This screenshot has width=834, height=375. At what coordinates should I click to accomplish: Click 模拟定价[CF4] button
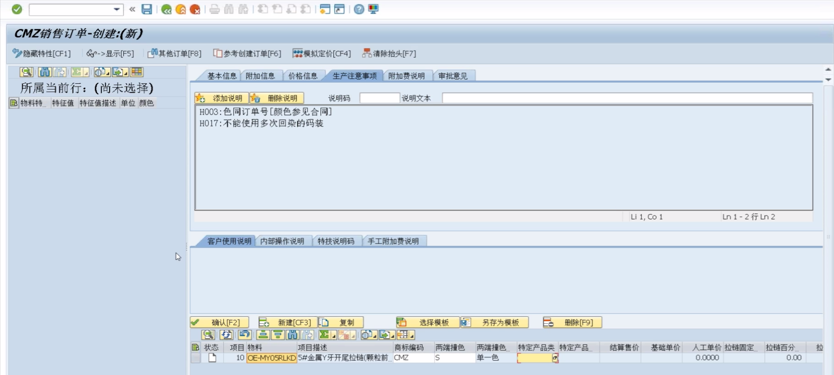[x=322, y=54]
